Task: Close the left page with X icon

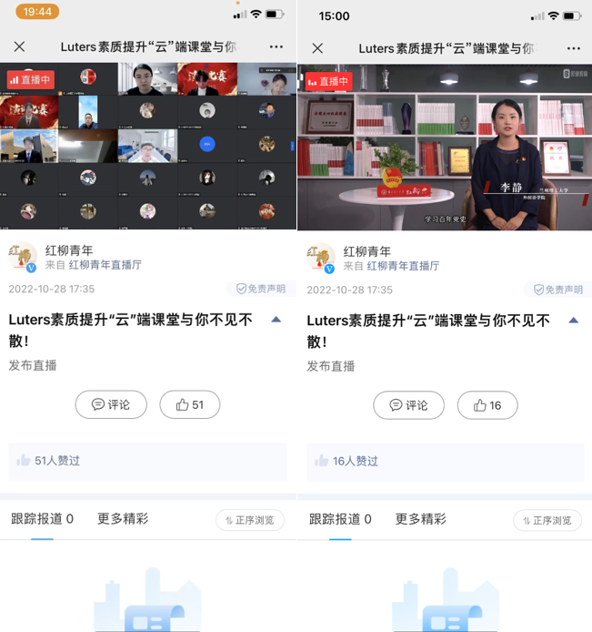Action: [x=20, y=46]
